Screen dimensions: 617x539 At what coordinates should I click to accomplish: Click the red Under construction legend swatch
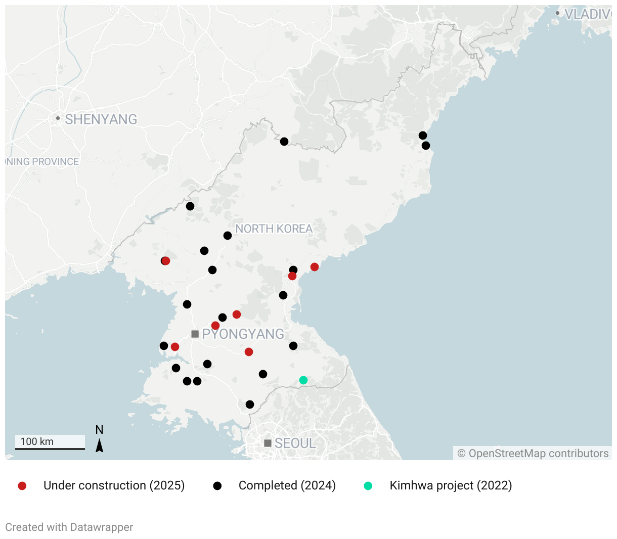pos(22,486)
